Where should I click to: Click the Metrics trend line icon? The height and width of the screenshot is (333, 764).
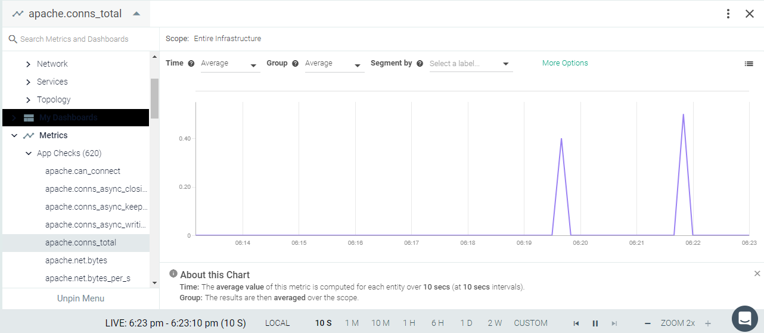click(x=29, y=135)
